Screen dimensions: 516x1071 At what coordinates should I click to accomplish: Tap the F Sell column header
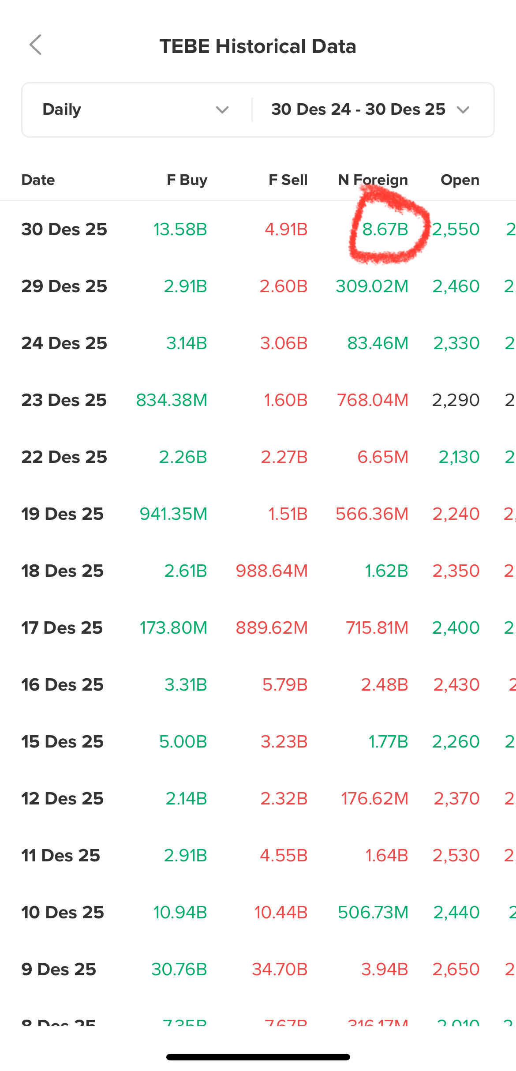pyautogui.click(x=288, y=180)
